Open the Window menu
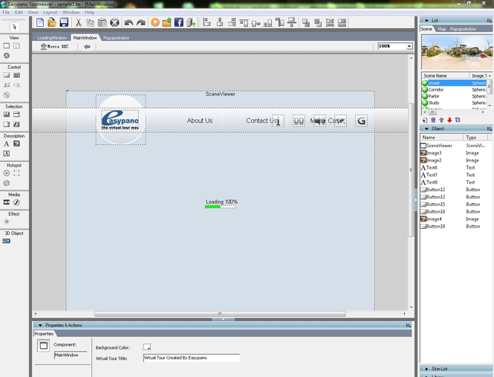This screenshot has width=494, height=377. (71, 13)
